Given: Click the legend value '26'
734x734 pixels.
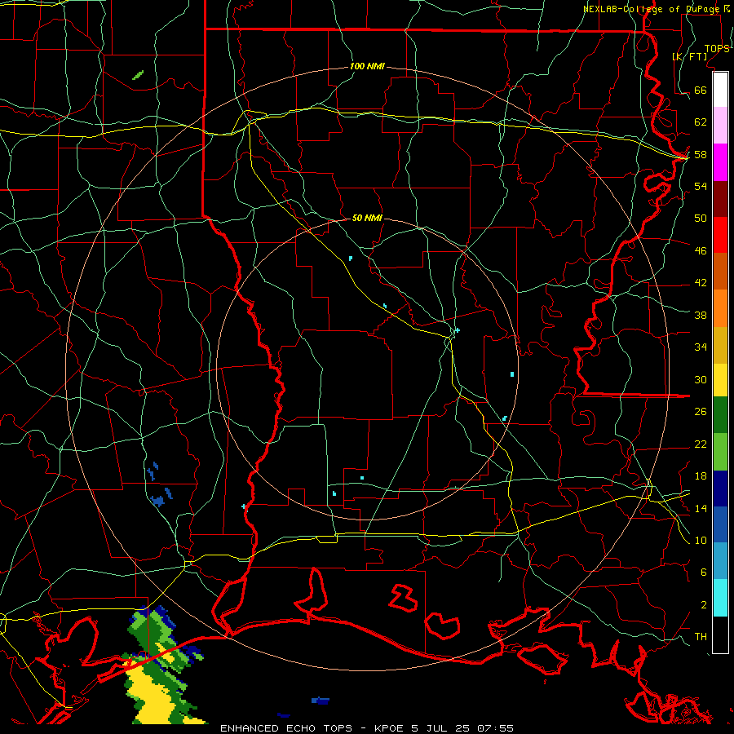Looking at the screenshot, I should tap(701, 412).
